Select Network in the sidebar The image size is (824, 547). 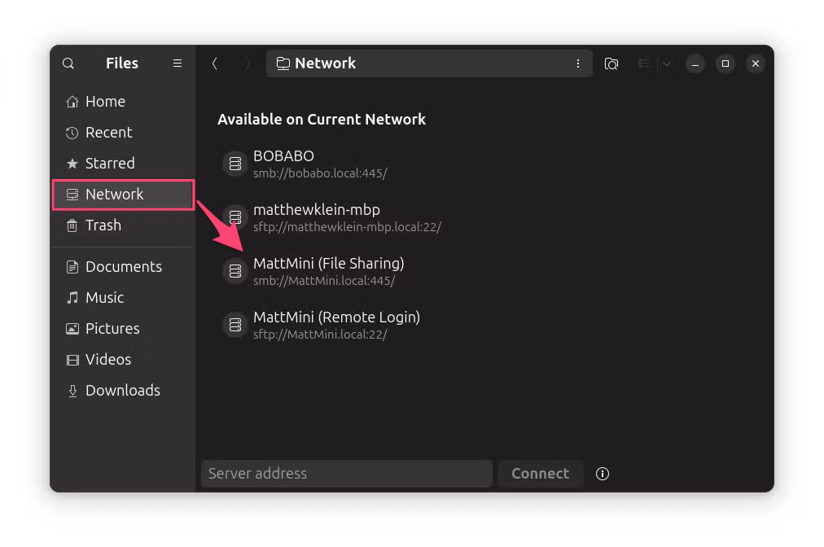pyautogui.click(x=124, y=195)
